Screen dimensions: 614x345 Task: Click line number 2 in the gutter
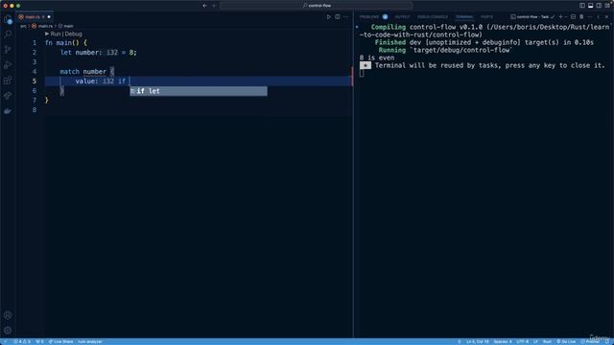(35, 53)
